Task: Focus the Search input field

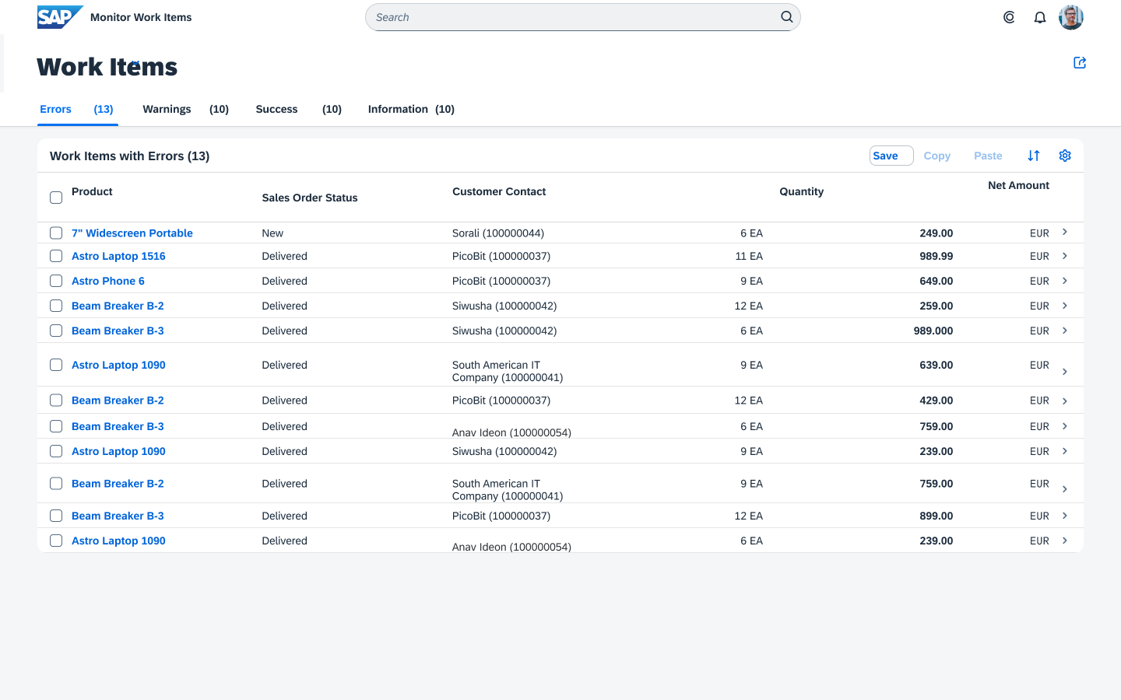Action: coord(582,17)
